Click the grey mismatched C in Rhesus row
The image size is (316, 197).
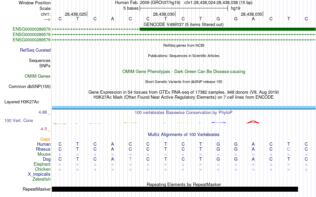(x=289, y=149)
